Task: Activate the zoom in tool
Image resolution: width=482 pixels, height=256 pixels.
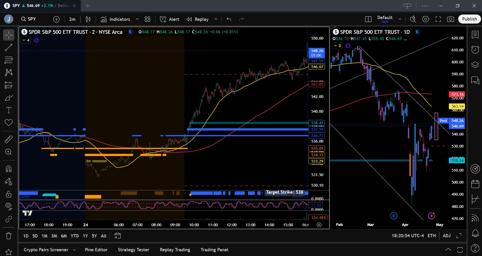Action: tap(9, 152)
